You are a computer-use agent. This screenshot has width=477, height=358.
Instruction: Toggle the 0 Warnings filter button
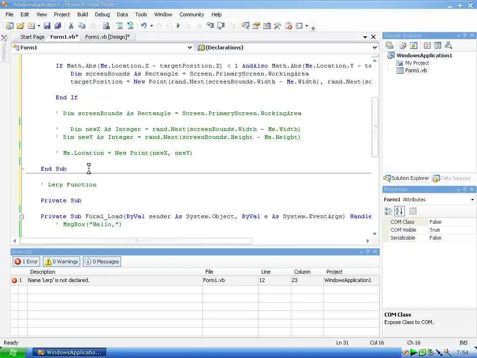(x=61, y=262)
